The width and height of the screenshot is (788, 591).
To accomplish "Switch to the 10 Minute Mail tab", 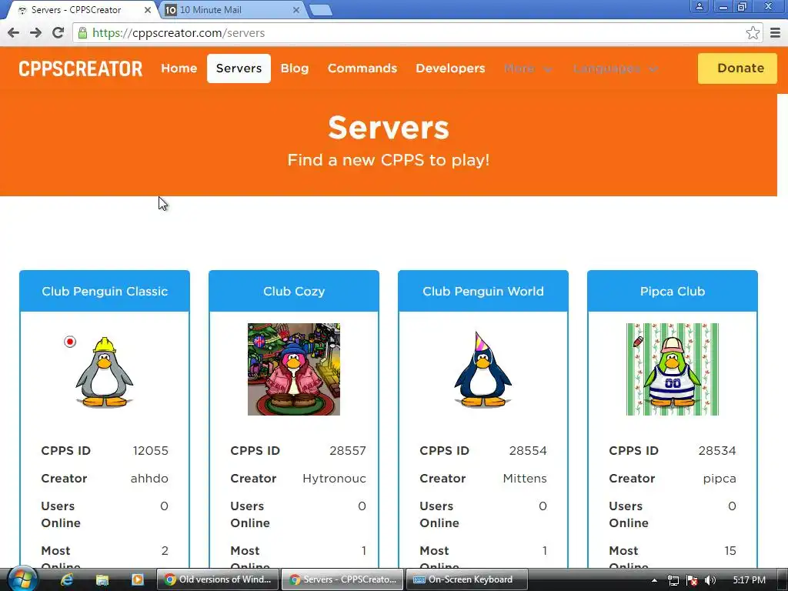I will 231,10.
